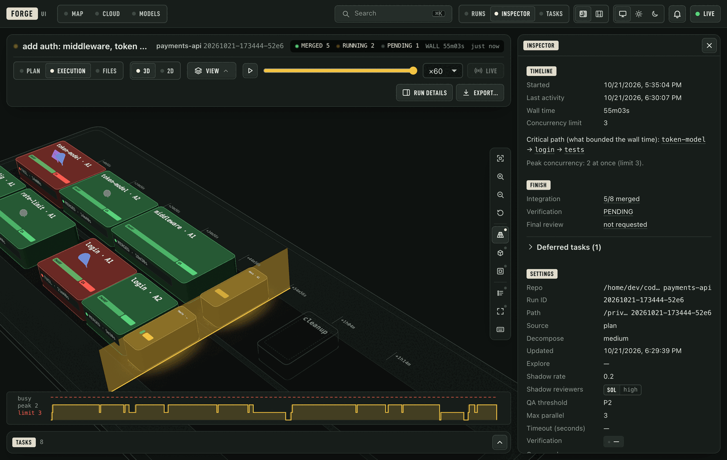727x460 pixels.
Task: Select the 3D view mode
Action: 143,71
